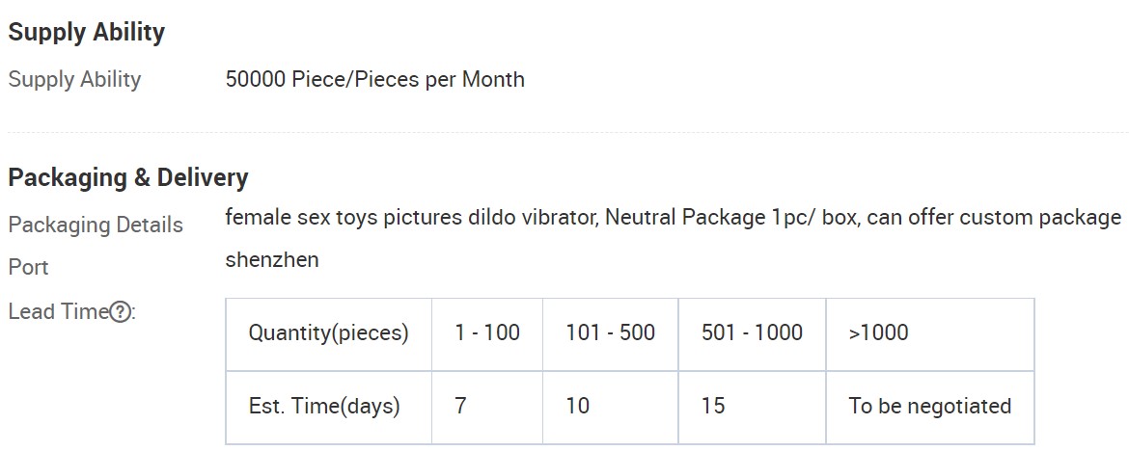This screenshot has height=451, width=1129.
Task: Click the Port label
Action: [x=28, y=267]
